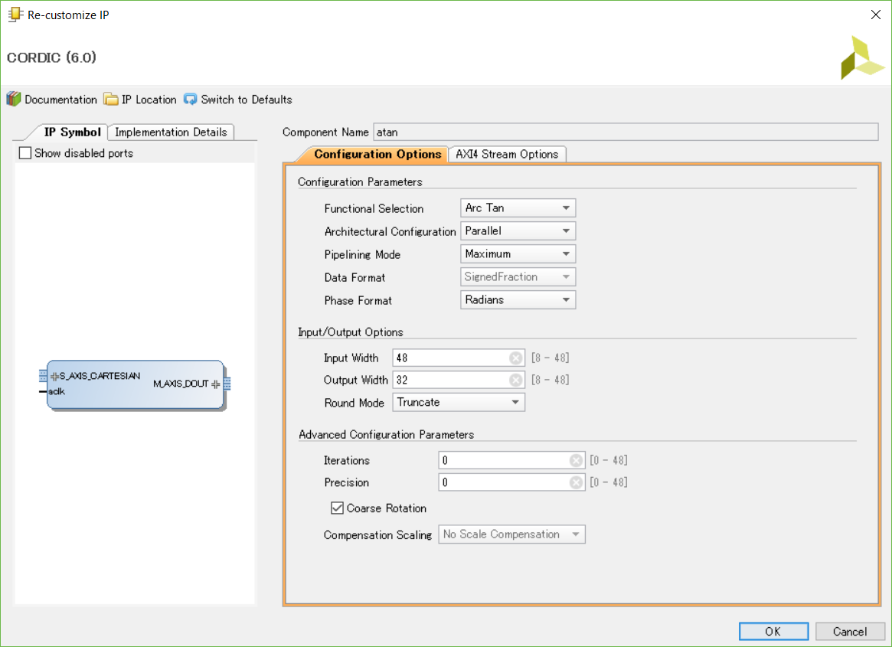Click Switch to Defaults text
The image size is (892, 647).
[247, 100]
